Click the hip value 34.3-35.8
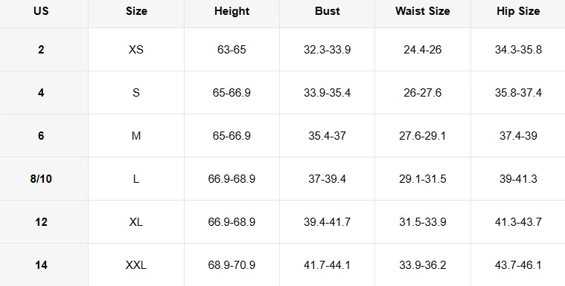The height and width of the screenshot is (286, 565). point(518,50)
